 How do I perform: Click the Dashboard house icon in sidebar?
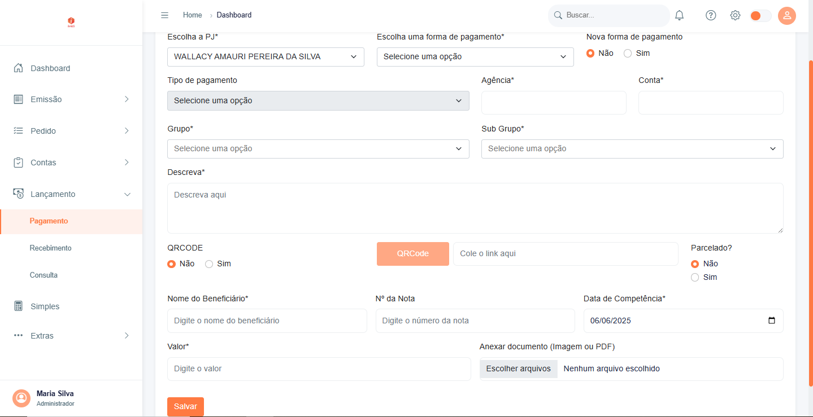tap(19, 68)
